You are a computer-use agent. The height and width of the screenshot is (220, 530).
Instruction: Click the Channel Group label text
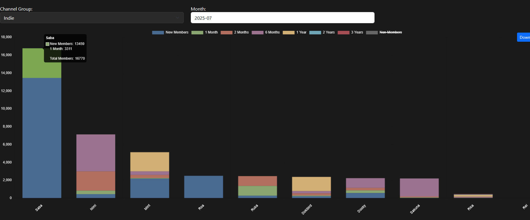point(16,9)
